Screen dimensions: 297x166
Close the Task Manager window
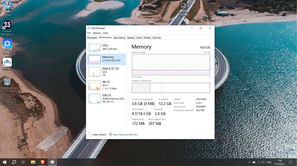[210, 28]
